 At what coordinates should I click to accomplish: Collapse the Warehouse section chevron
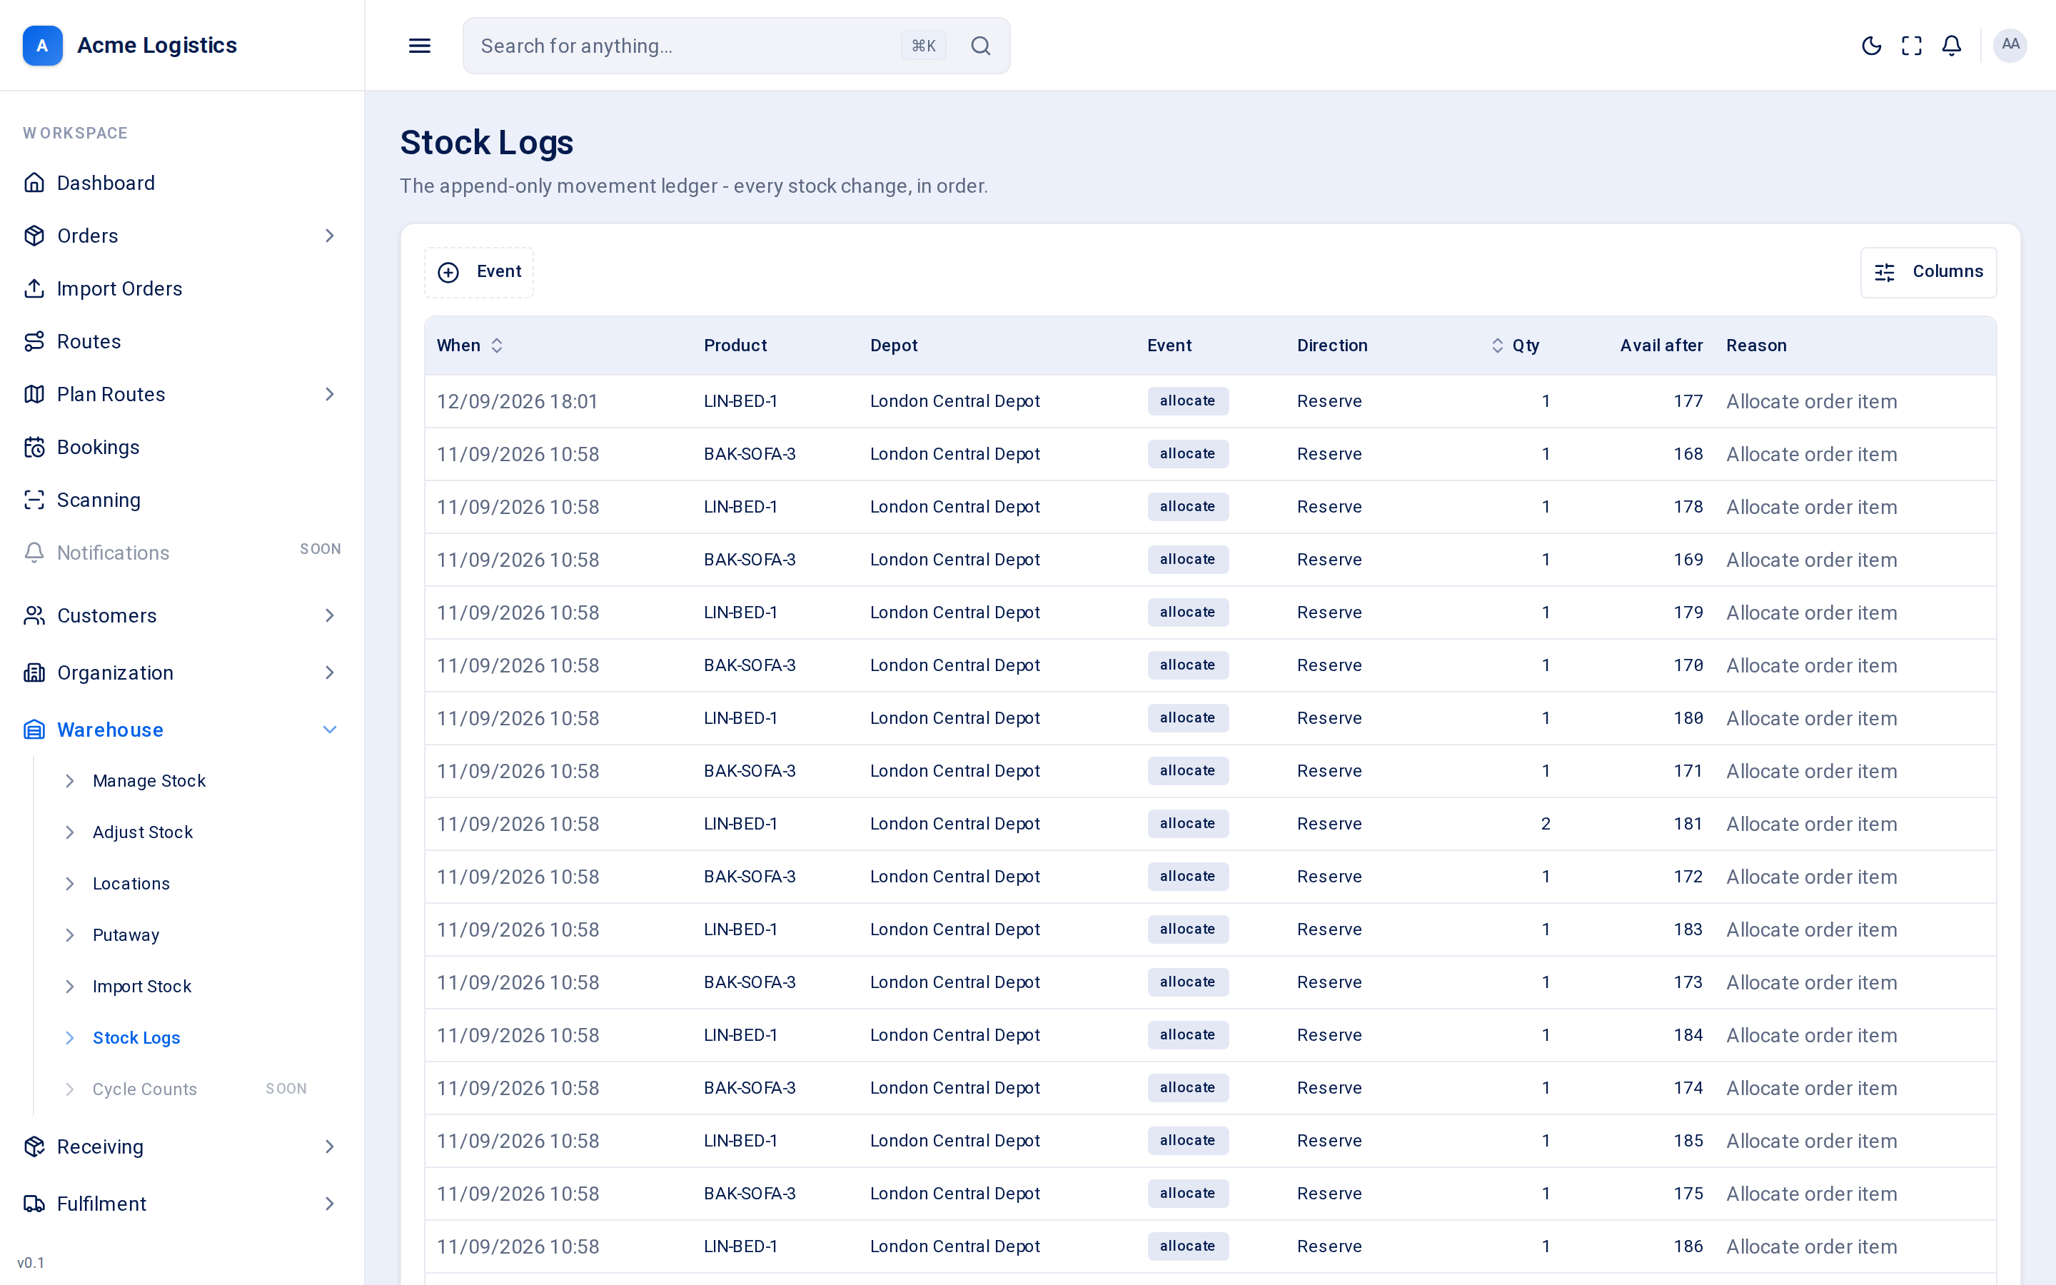[330, 729]
